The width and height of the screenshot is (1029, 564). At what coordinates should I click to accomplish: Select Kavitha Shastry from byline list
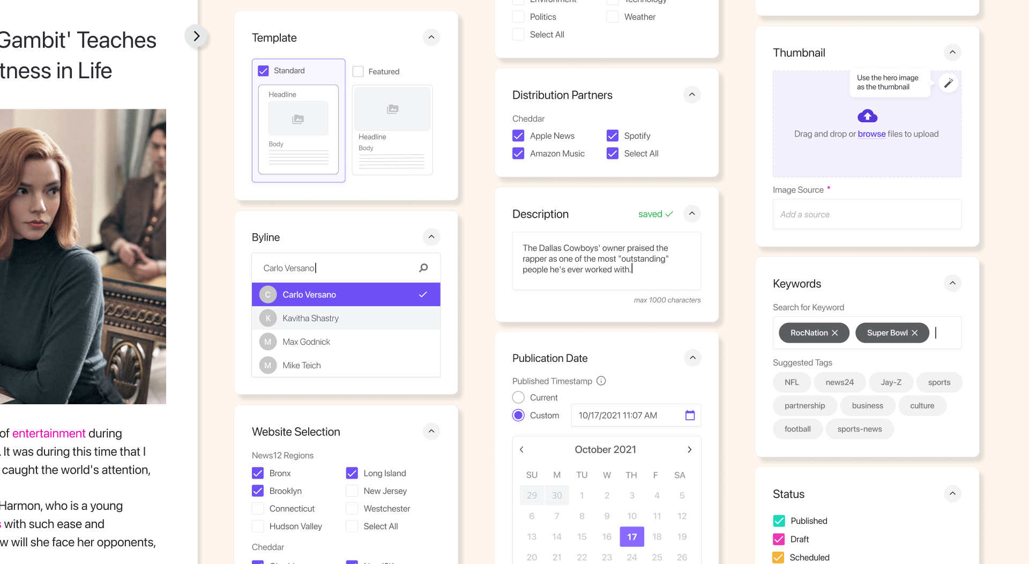tap(346, 318)
